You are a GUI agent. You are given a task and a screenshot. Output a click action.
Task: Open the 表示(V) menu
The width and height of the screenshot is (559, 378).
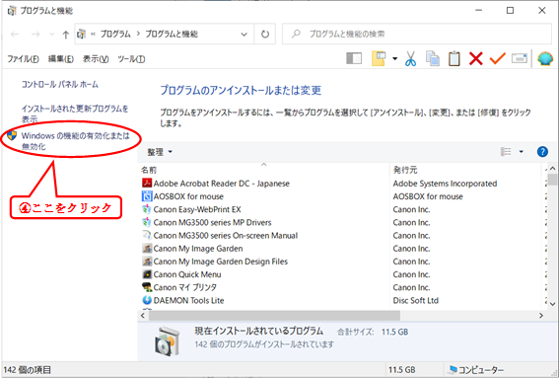[96, 59]
